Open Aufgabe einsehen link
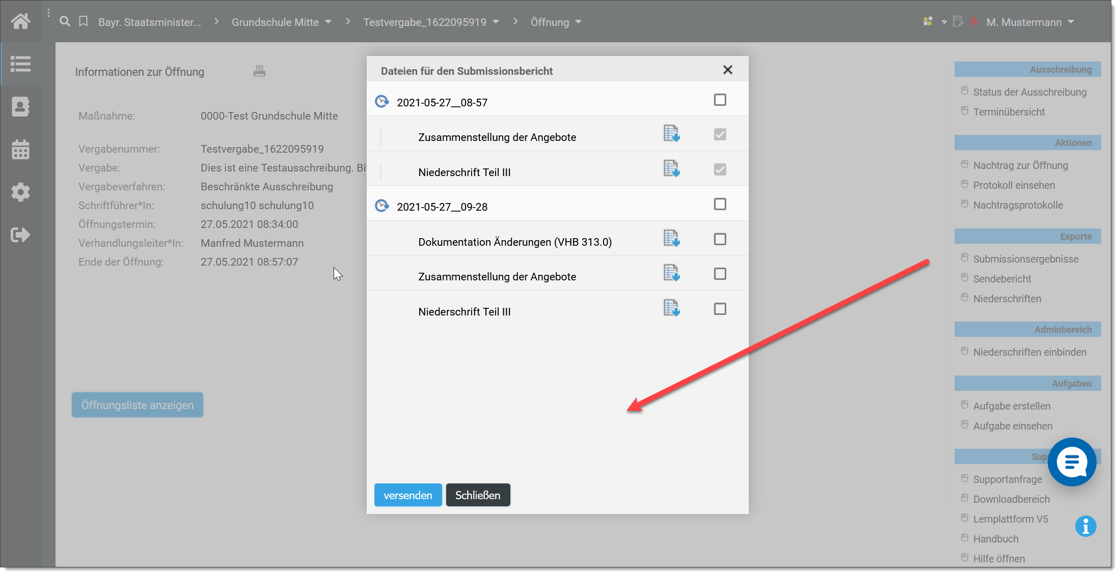The width and height of the screenshot is (1119, 575). 1013,426
